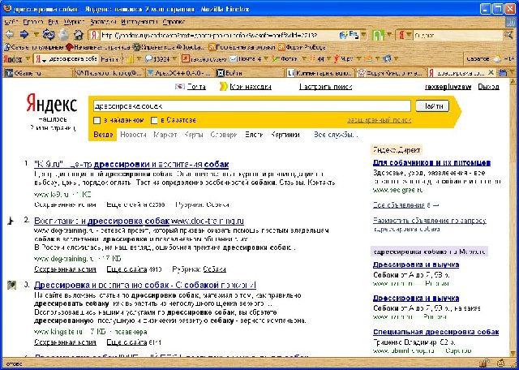Expand the Фотки dropdown arrow on Yandex.Bar
Screen dimensions: 519x370
[303, 59]
